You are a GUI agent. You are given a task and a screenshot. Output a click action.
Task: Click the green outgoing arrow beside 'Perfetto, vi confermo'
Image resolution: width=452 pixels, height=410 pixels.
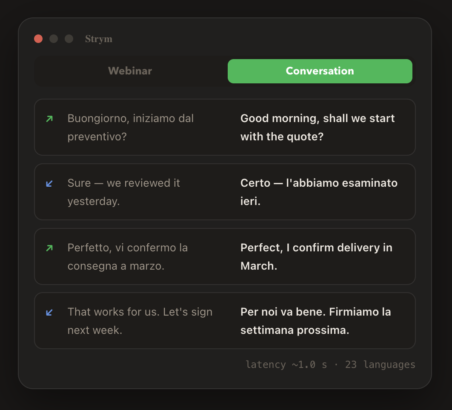click(49, 248)
